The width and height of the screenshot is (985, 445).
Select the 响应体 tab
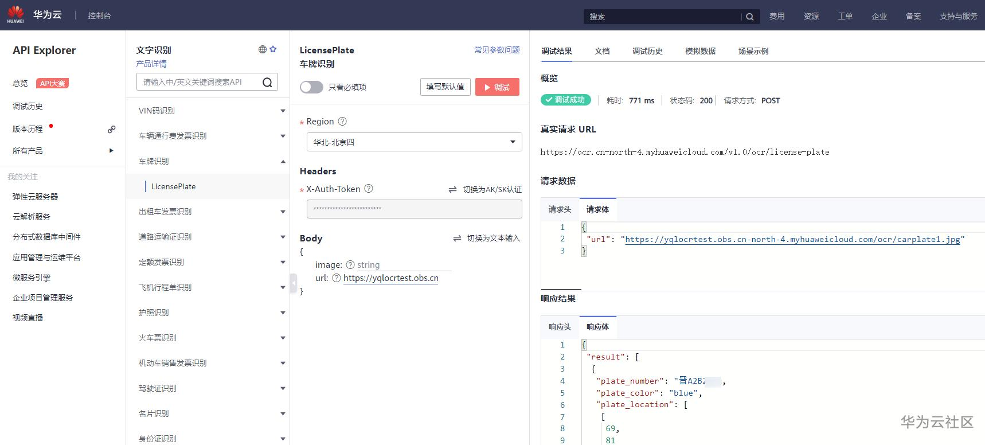coord(597,327)
